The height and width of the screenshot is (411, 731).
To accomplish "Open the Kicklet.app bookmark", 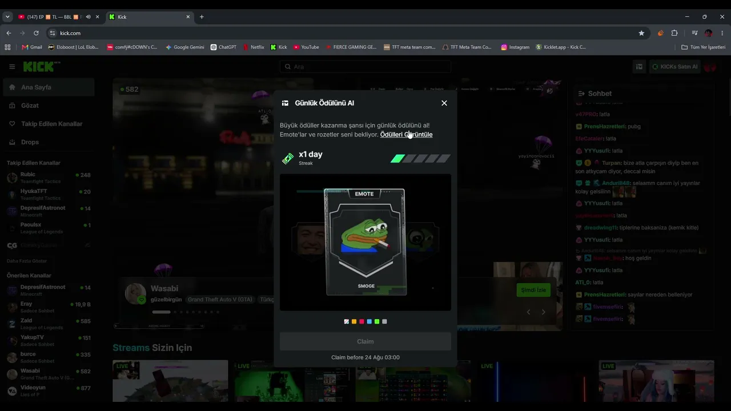I will coord(561,47).
